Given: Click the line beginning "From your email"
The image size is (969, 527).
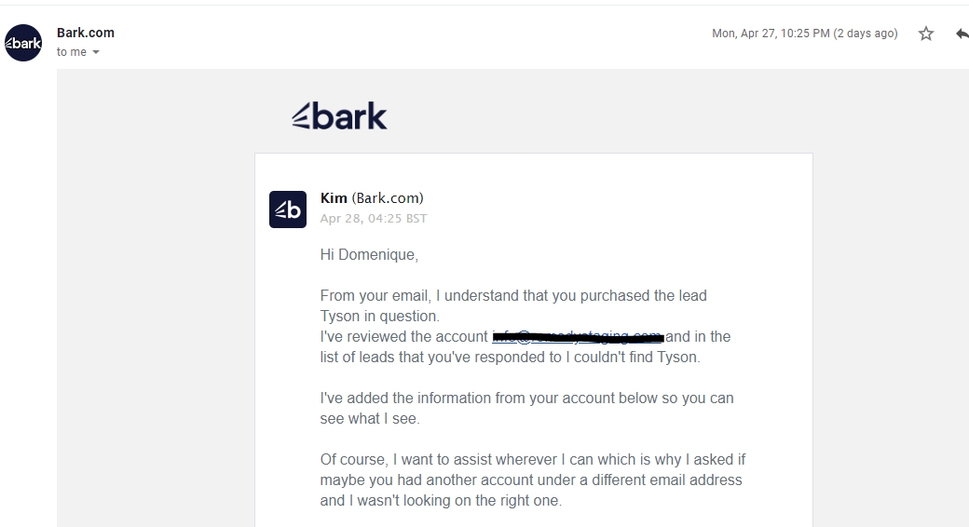Looking at the screenshot, I should point(513,295).
